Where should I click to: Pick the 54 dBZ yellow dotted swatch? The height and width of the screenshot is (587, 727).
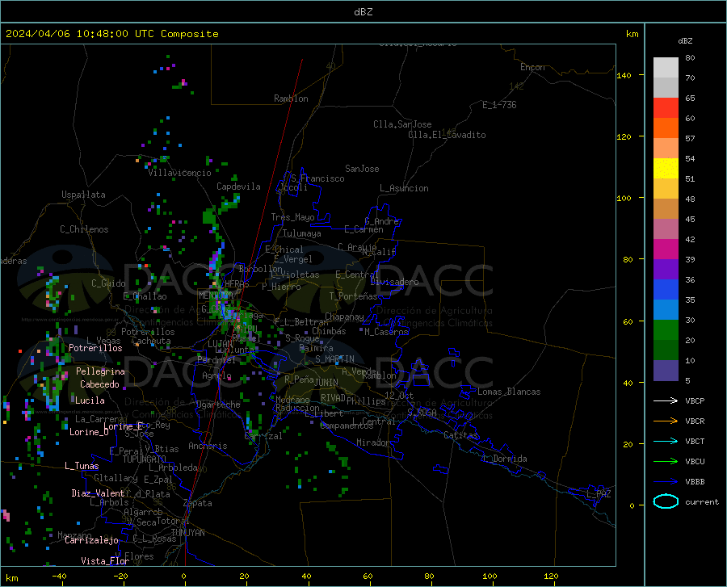point(666,169)
